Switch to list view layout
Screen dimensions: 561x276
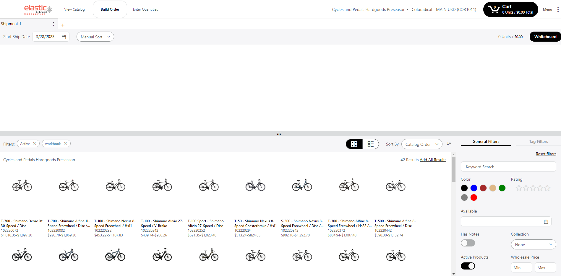[370, 144]
